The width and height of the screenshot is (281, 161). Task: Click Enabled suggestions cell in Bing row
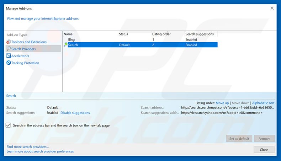[x=191, y=39]
